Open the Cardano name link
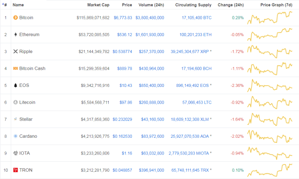Screen dimensions: 299x179 (x=28, y=136)
